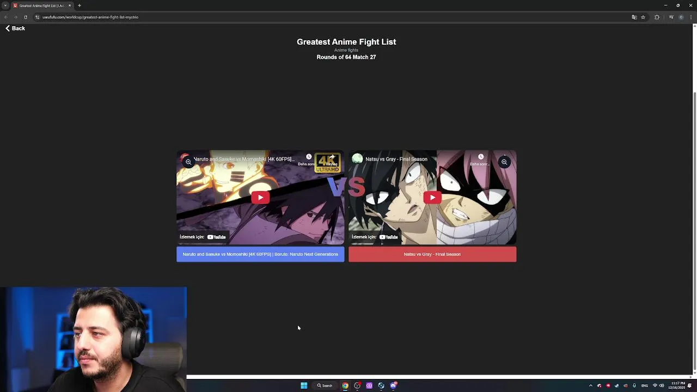Image resolution: width=697 pixels, height=392 pixels.
Task: Bookmark this page with the star
Action: point(643,17)
